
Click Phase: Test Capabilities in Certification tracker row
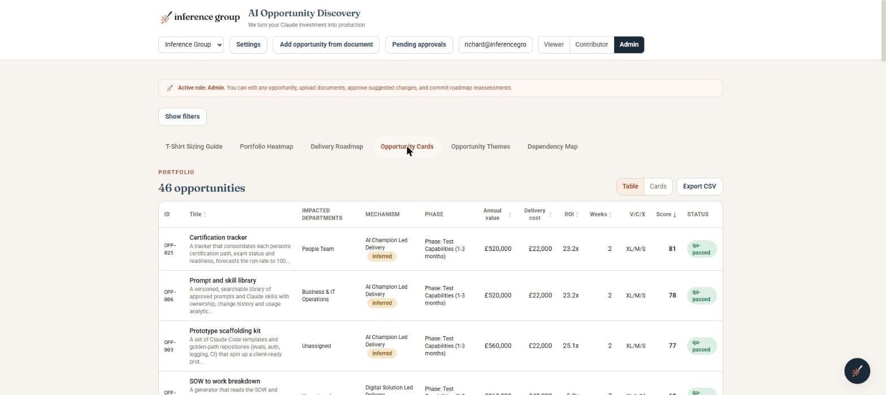coord(445,249)
